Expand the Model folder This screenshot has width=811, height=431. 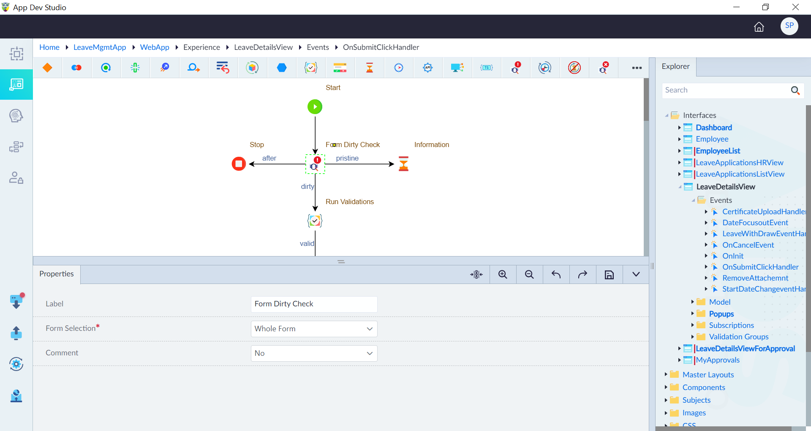point(693,302)
